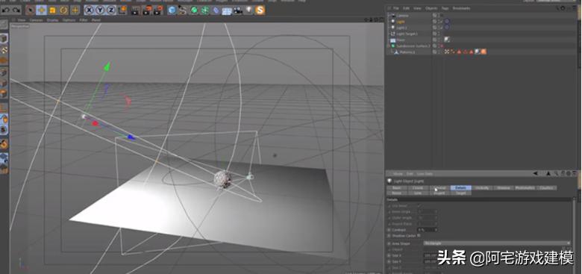Activate the Scale tool
Image resolution: width=582 pixels, height=274 pixels.
53,10
